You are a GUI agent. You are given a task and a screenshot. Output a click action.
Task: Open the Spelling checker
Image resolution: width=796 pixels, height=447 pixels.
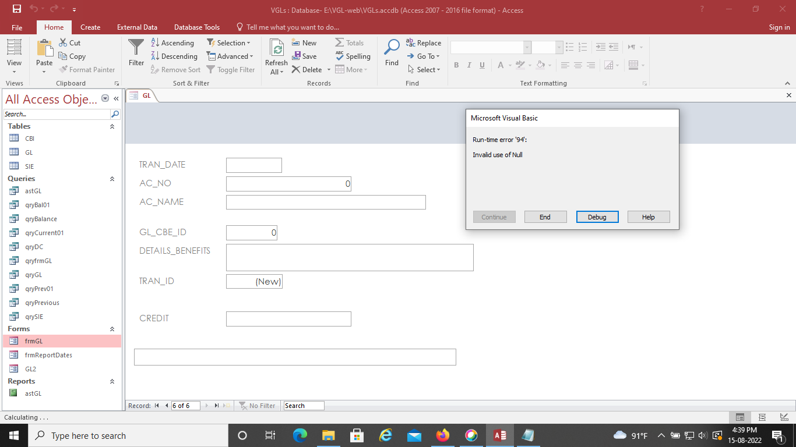click(353, 56)
